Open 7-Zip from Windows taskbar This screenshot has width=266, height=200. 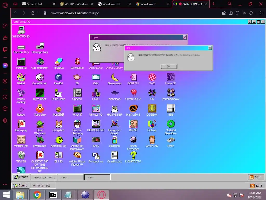click(53, 195)
